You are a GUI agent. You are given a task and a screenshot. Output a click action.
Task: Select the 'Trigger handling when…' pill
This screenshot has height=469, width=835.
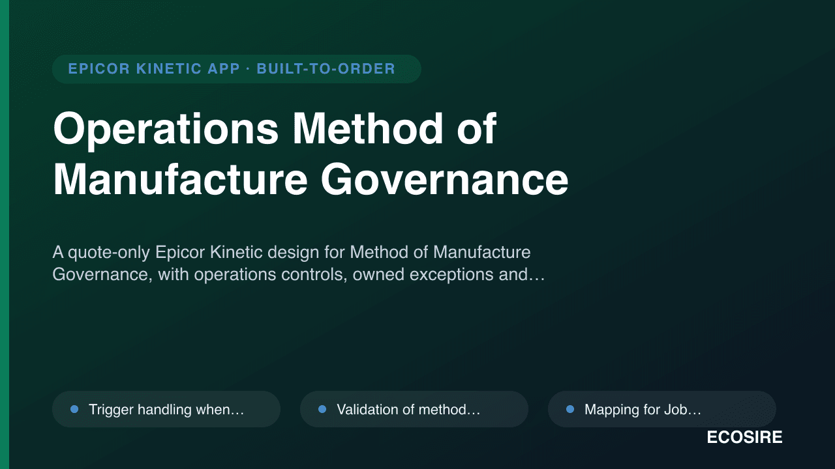point(166,409)
